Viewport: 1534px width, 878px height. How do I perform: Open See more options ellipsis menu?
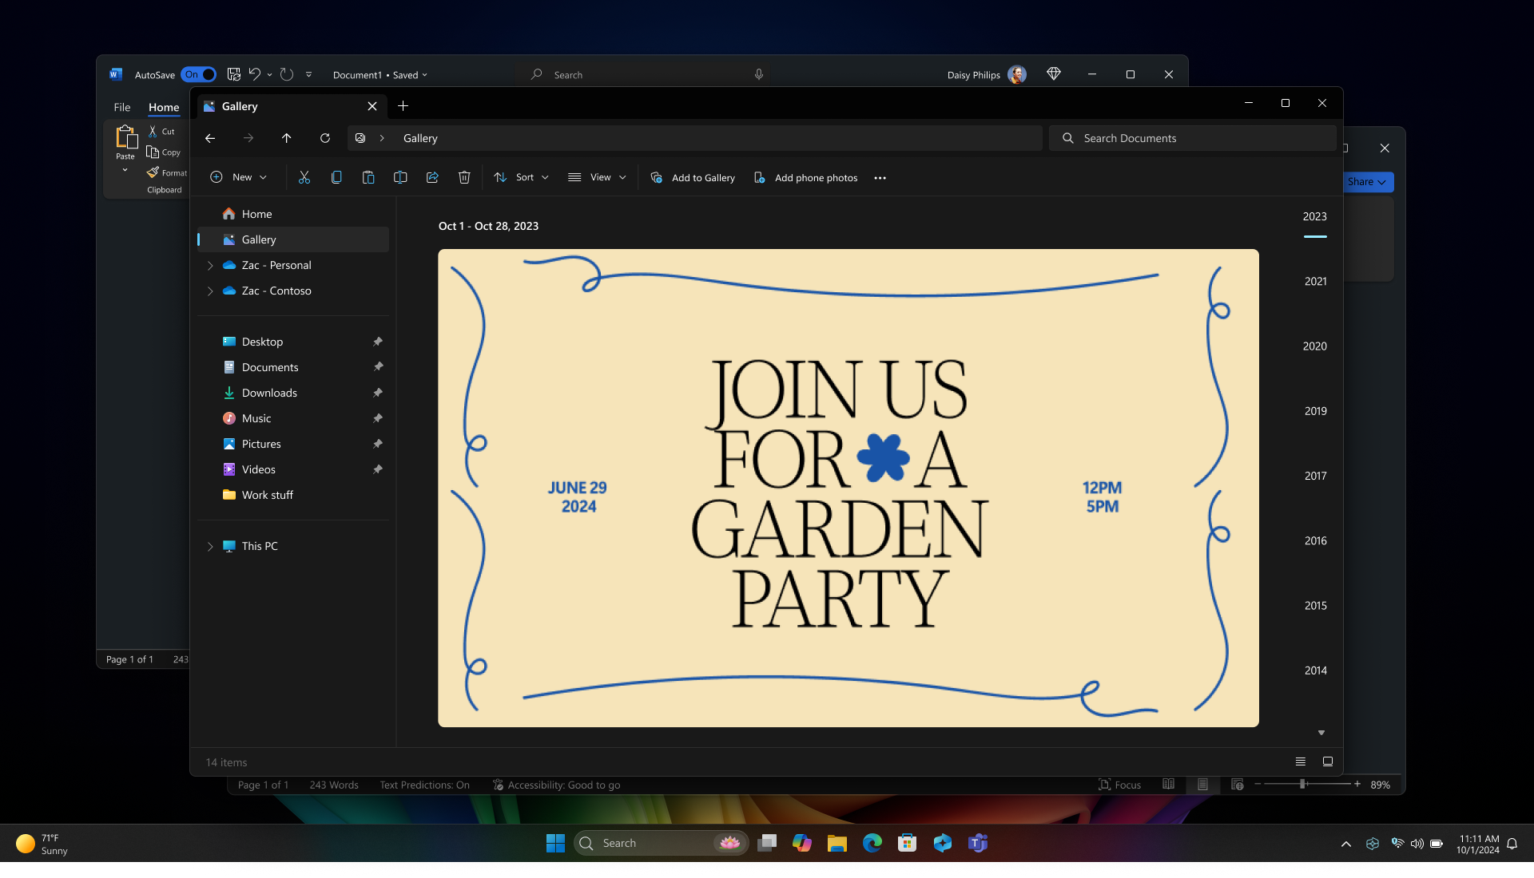point(880,178)
